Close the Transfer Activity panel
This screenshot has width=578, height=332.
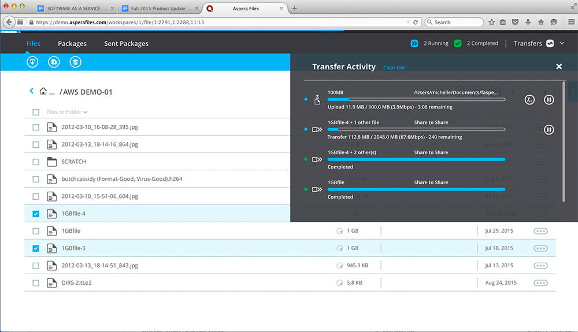tap(559, 67)
